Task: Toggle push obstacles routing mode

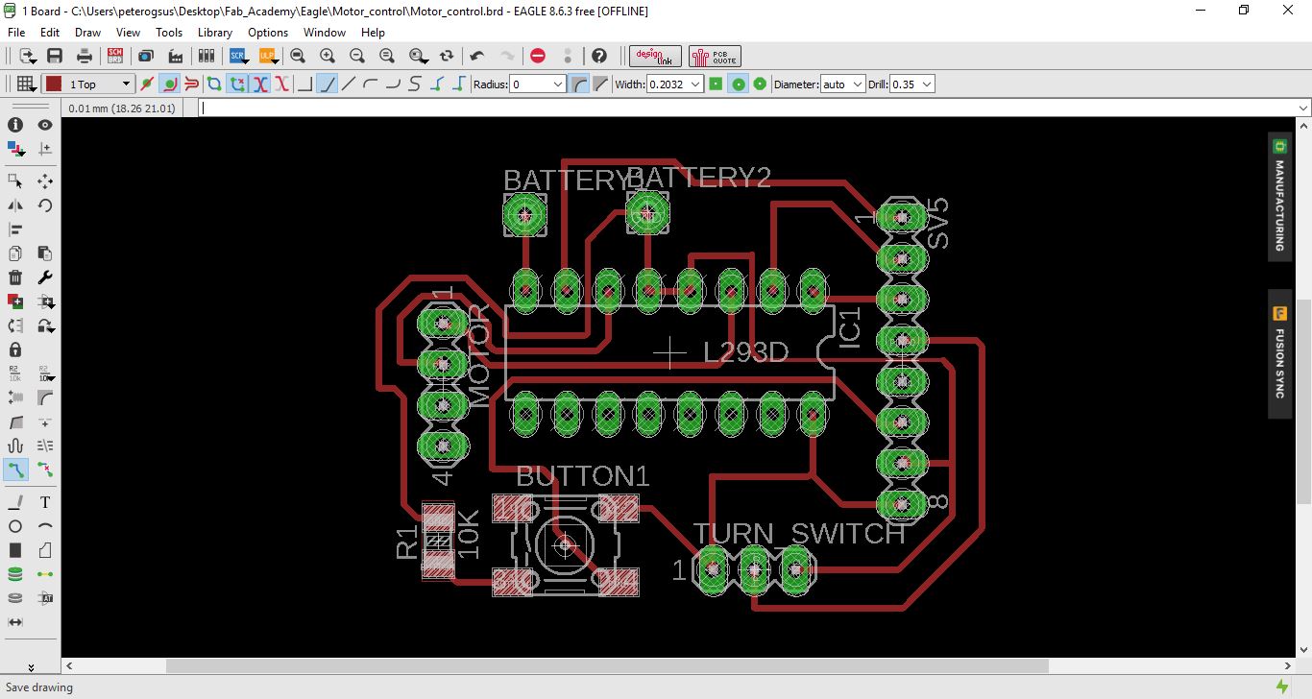Action: [x=191, y=84]
